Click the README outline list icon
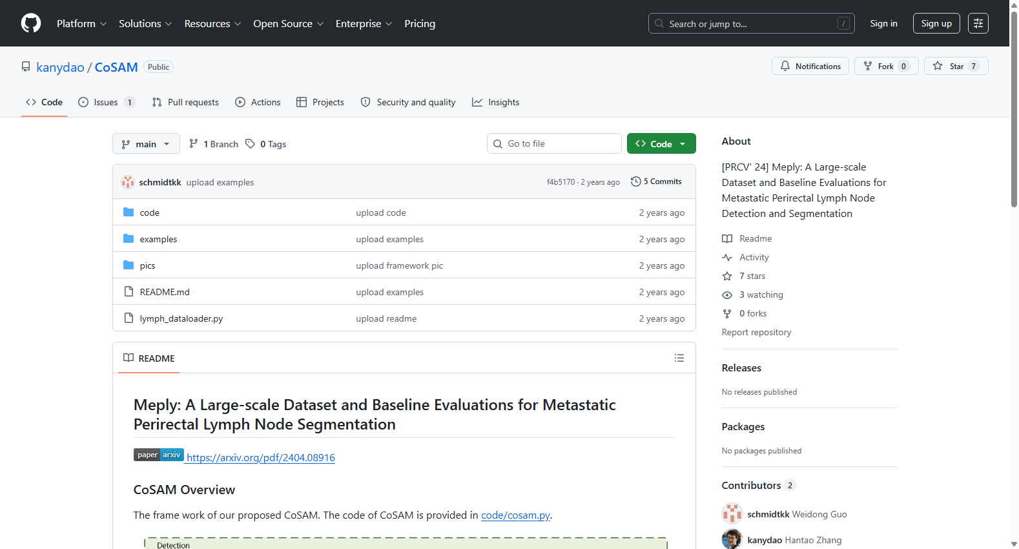This screenshot has width=1019, height=549. pos(679,358)
